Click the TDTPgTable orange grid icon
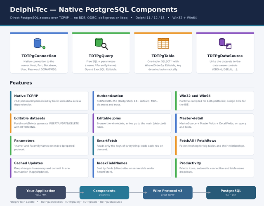This screenshot has height=206, width=264. tap(163, 43)
